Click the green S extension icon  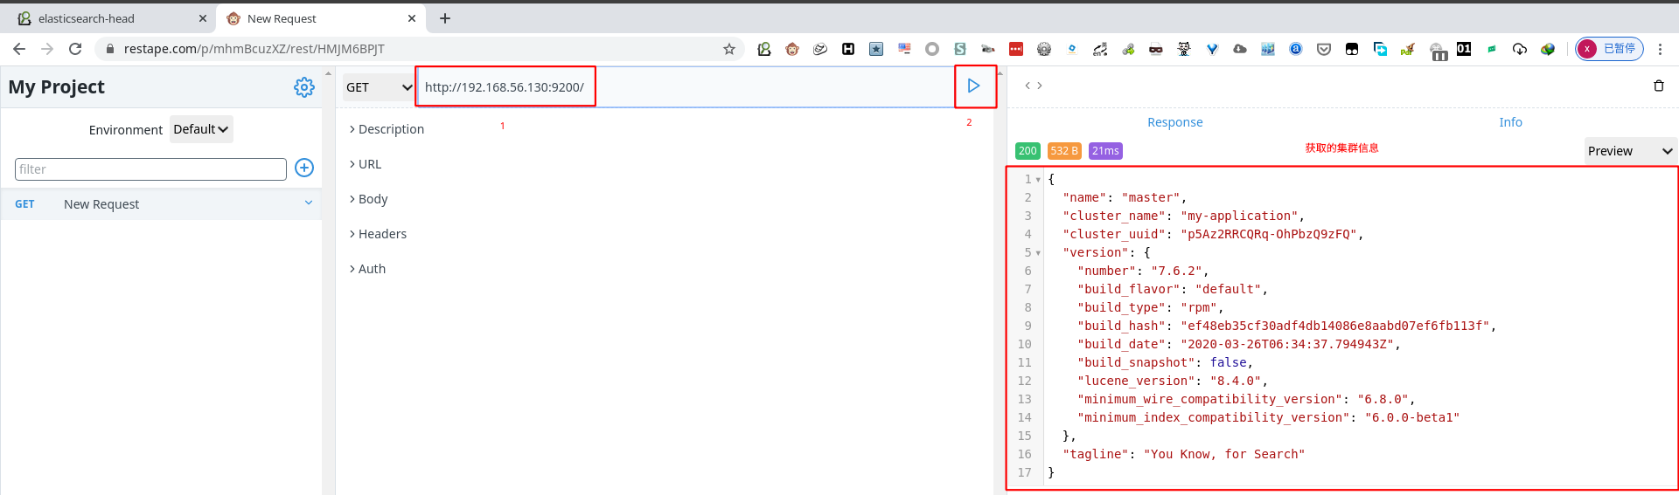click(960, 49)
